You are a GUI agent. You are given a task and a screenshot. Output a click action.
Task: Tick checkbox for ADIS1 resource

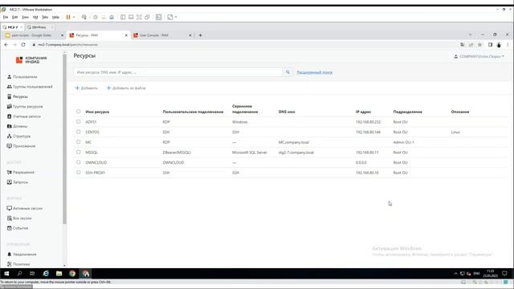tap(79, 121)
